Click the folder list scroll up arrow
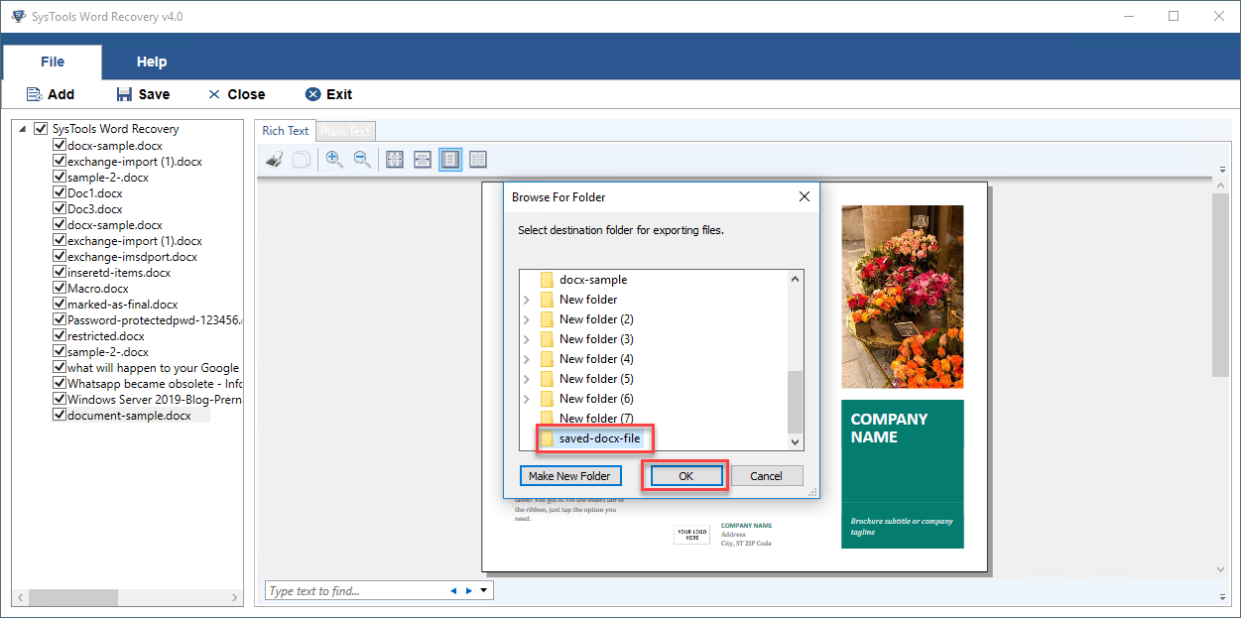This screenshot has width=1241, height=618. click(x=795, y=279)
